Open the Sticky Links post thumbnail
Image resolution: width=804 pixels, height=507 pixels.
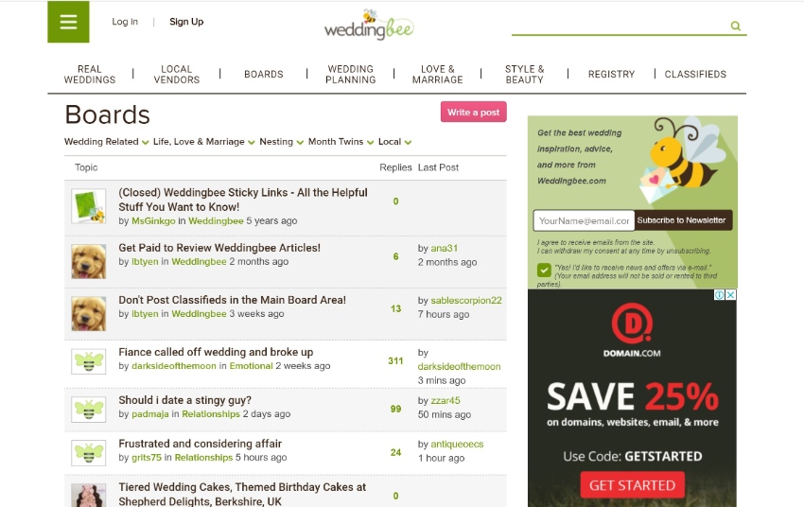coord(89,206)
